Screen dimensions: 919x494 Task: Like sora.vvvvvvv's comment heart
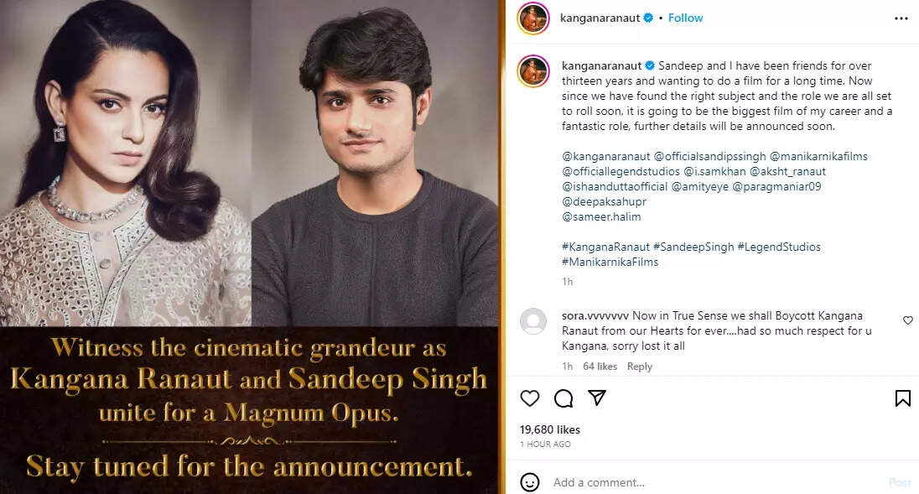[x=907, y=320]
